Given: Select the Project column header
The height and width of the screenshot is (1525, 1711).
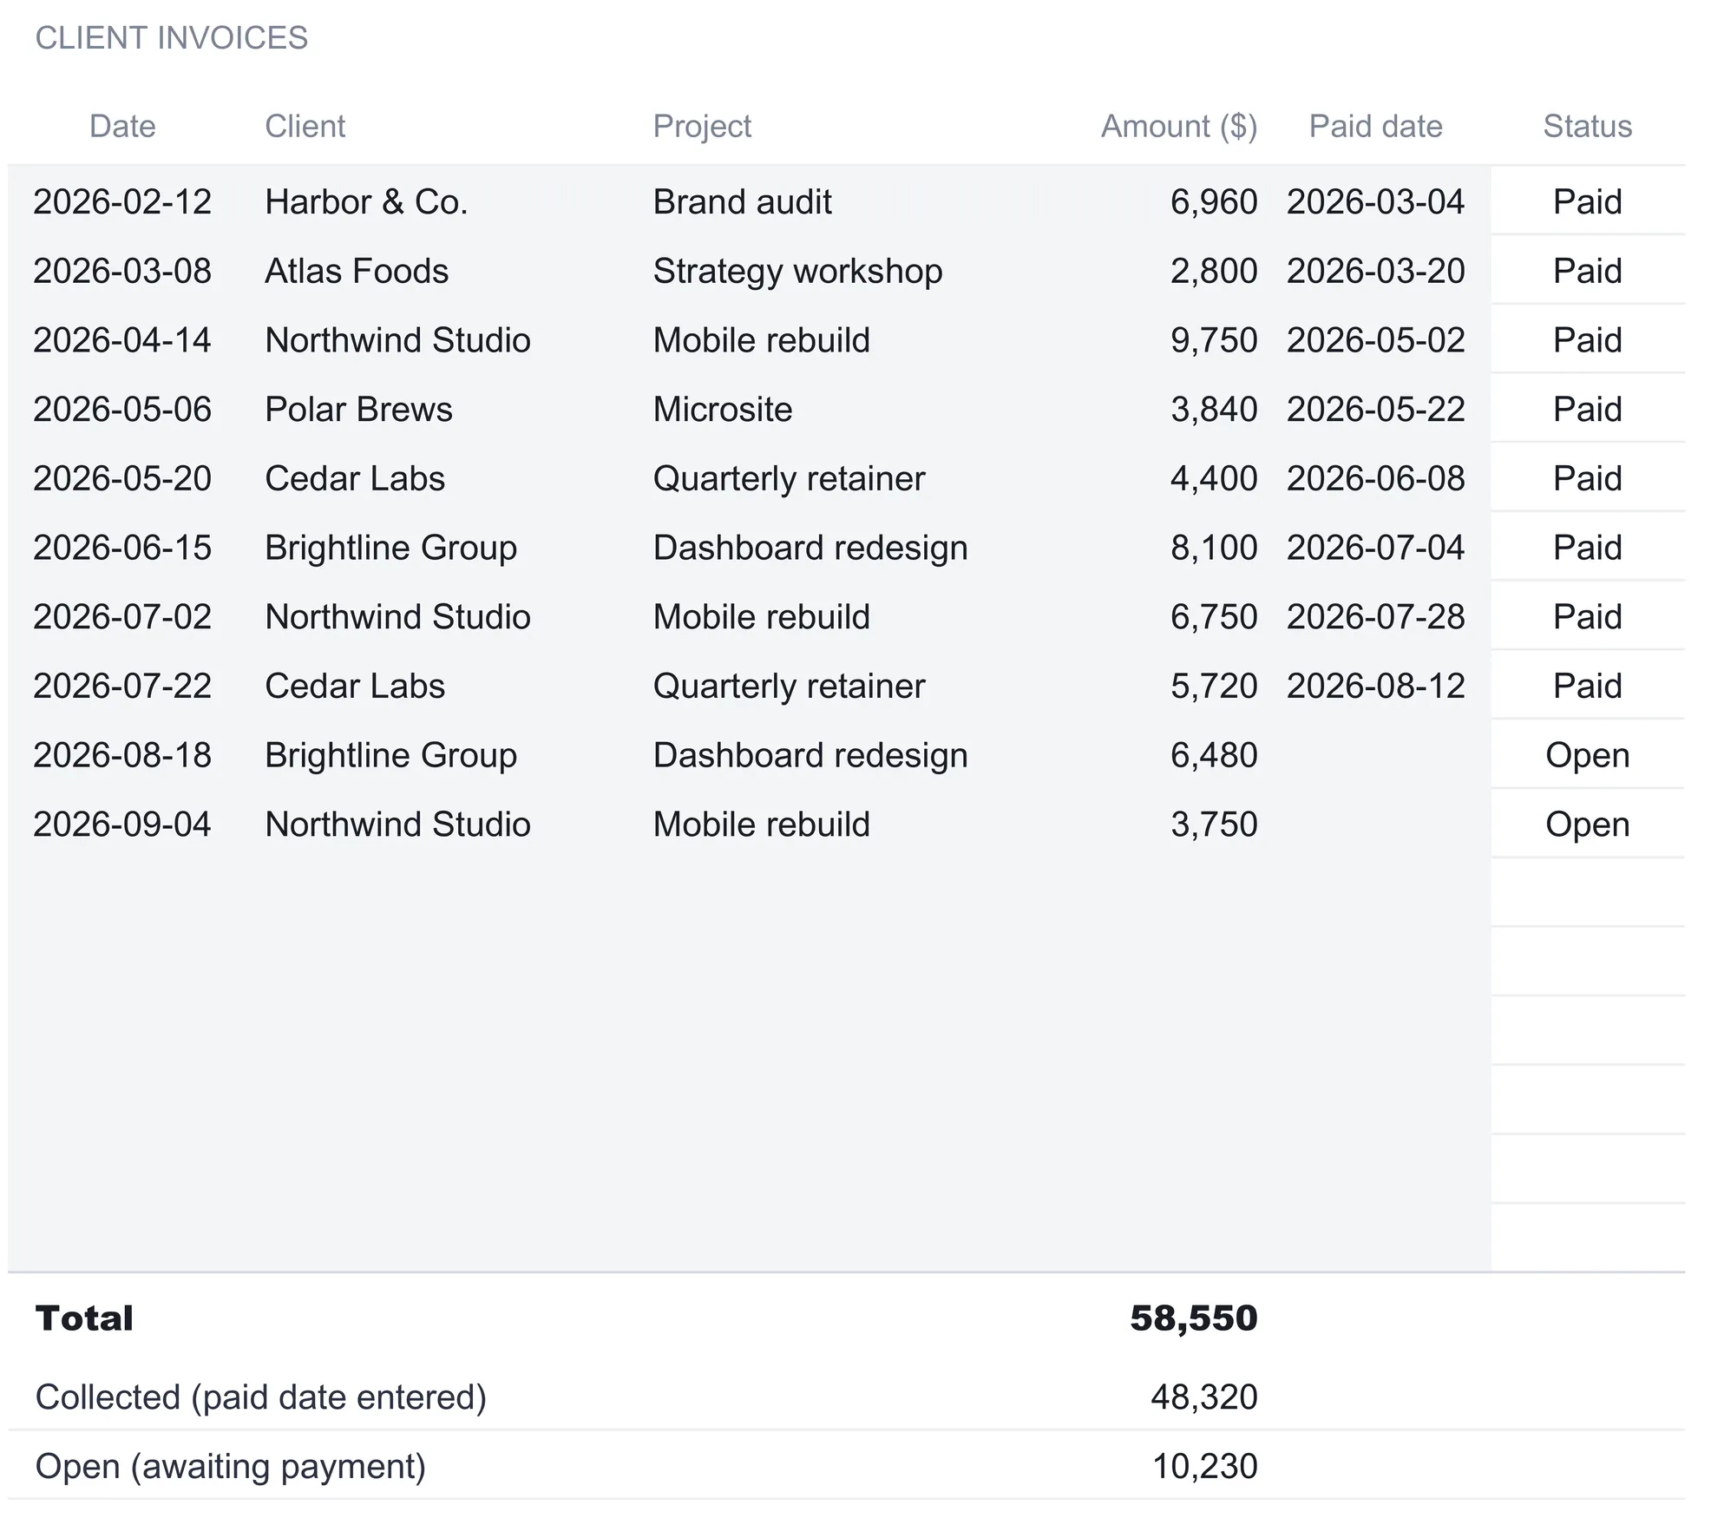Looking at the screenshot, I should click(x=702, y=127).
